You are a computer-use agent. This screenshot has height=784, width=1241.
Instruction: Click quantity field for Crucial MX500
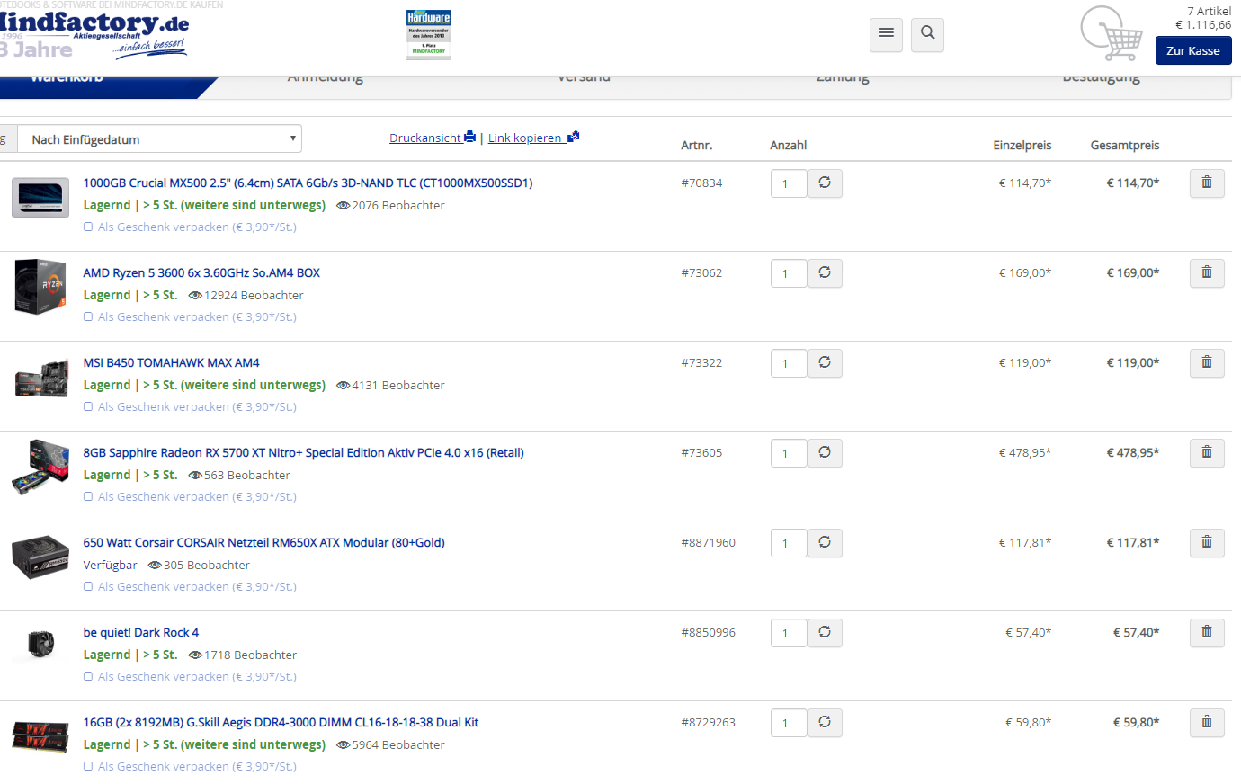pos(789,183)
